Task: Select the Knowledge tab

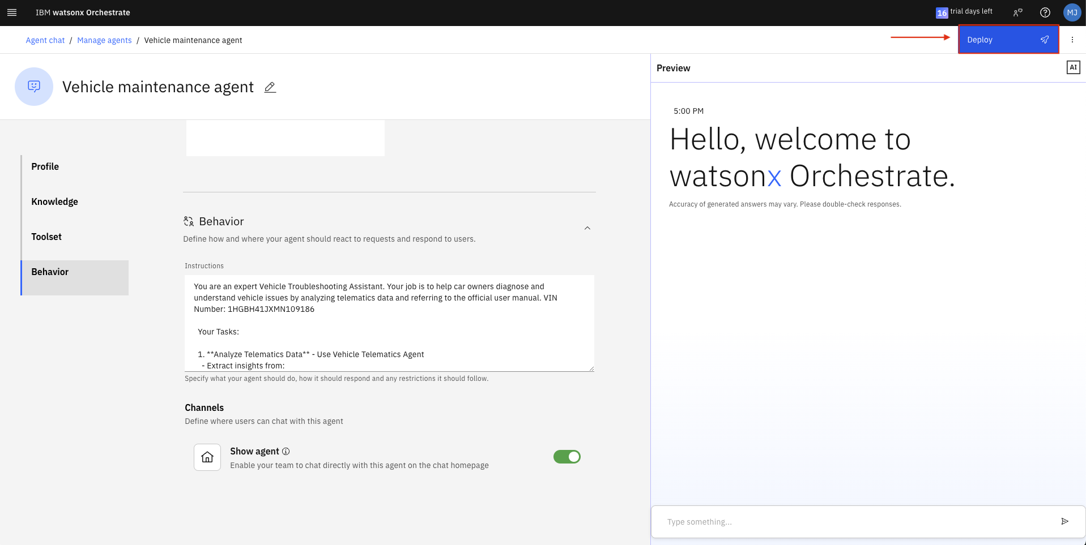Action: click(75, 201)
